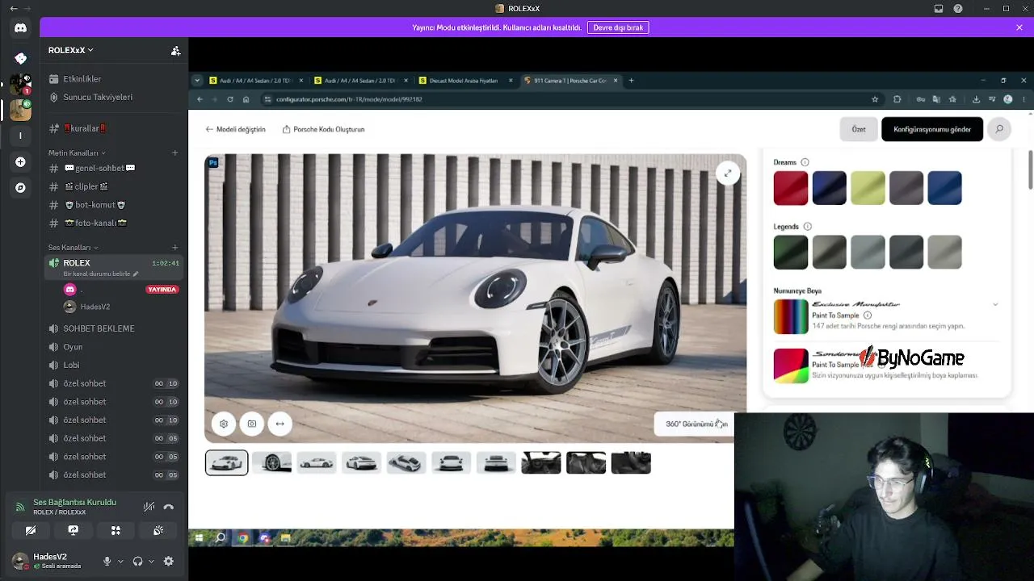The height and width of the screenshot is (581, 1034).
Task: Click Porsche Kodu Oluşturun link
Action: (x=323, y=129)
